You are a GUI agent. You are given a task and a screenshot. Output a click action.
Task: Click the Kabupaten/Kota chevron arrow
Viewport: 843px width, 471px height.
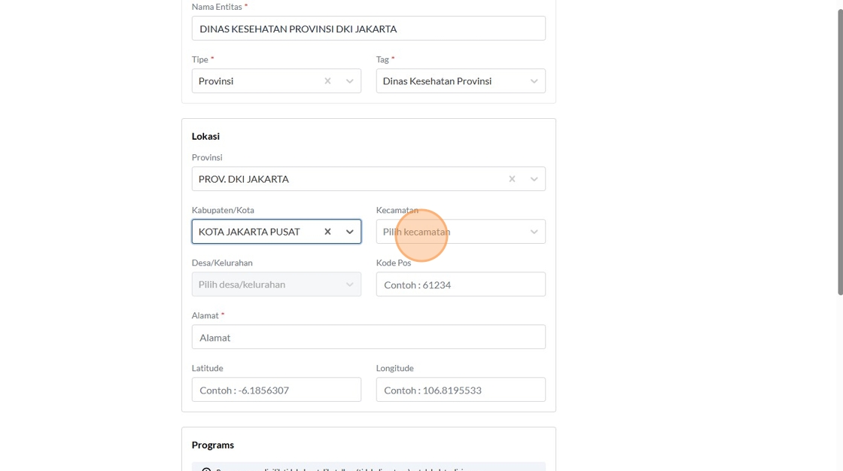pyautogui.click(x=350, y=232)
